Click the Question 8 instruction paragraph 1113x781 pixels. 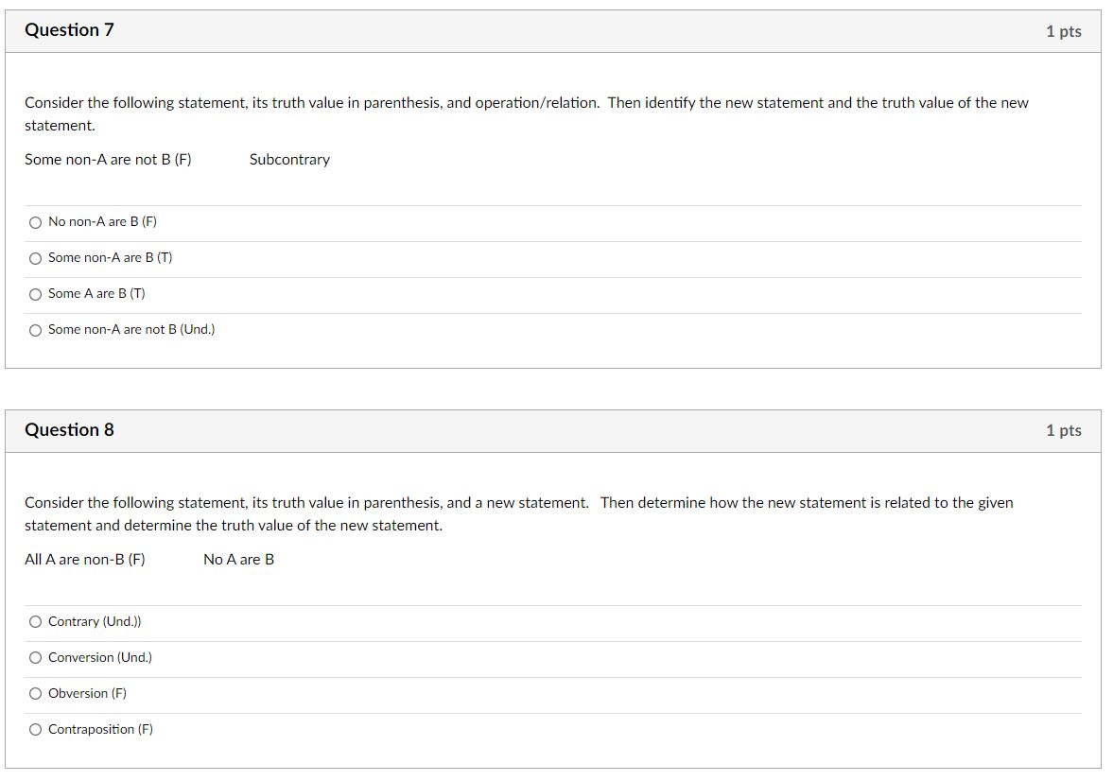[519, 514]
